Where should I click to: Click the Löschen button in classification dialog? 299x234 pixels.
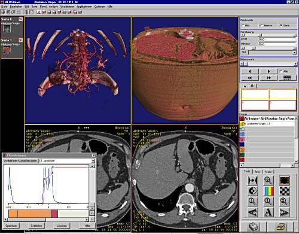click(x=62, y=226)
